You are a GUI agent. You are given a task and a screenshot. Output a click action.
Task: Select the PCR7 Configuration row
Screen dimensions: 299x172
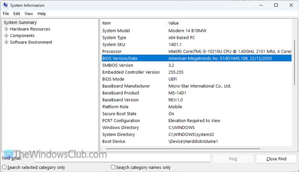(196, 120)
